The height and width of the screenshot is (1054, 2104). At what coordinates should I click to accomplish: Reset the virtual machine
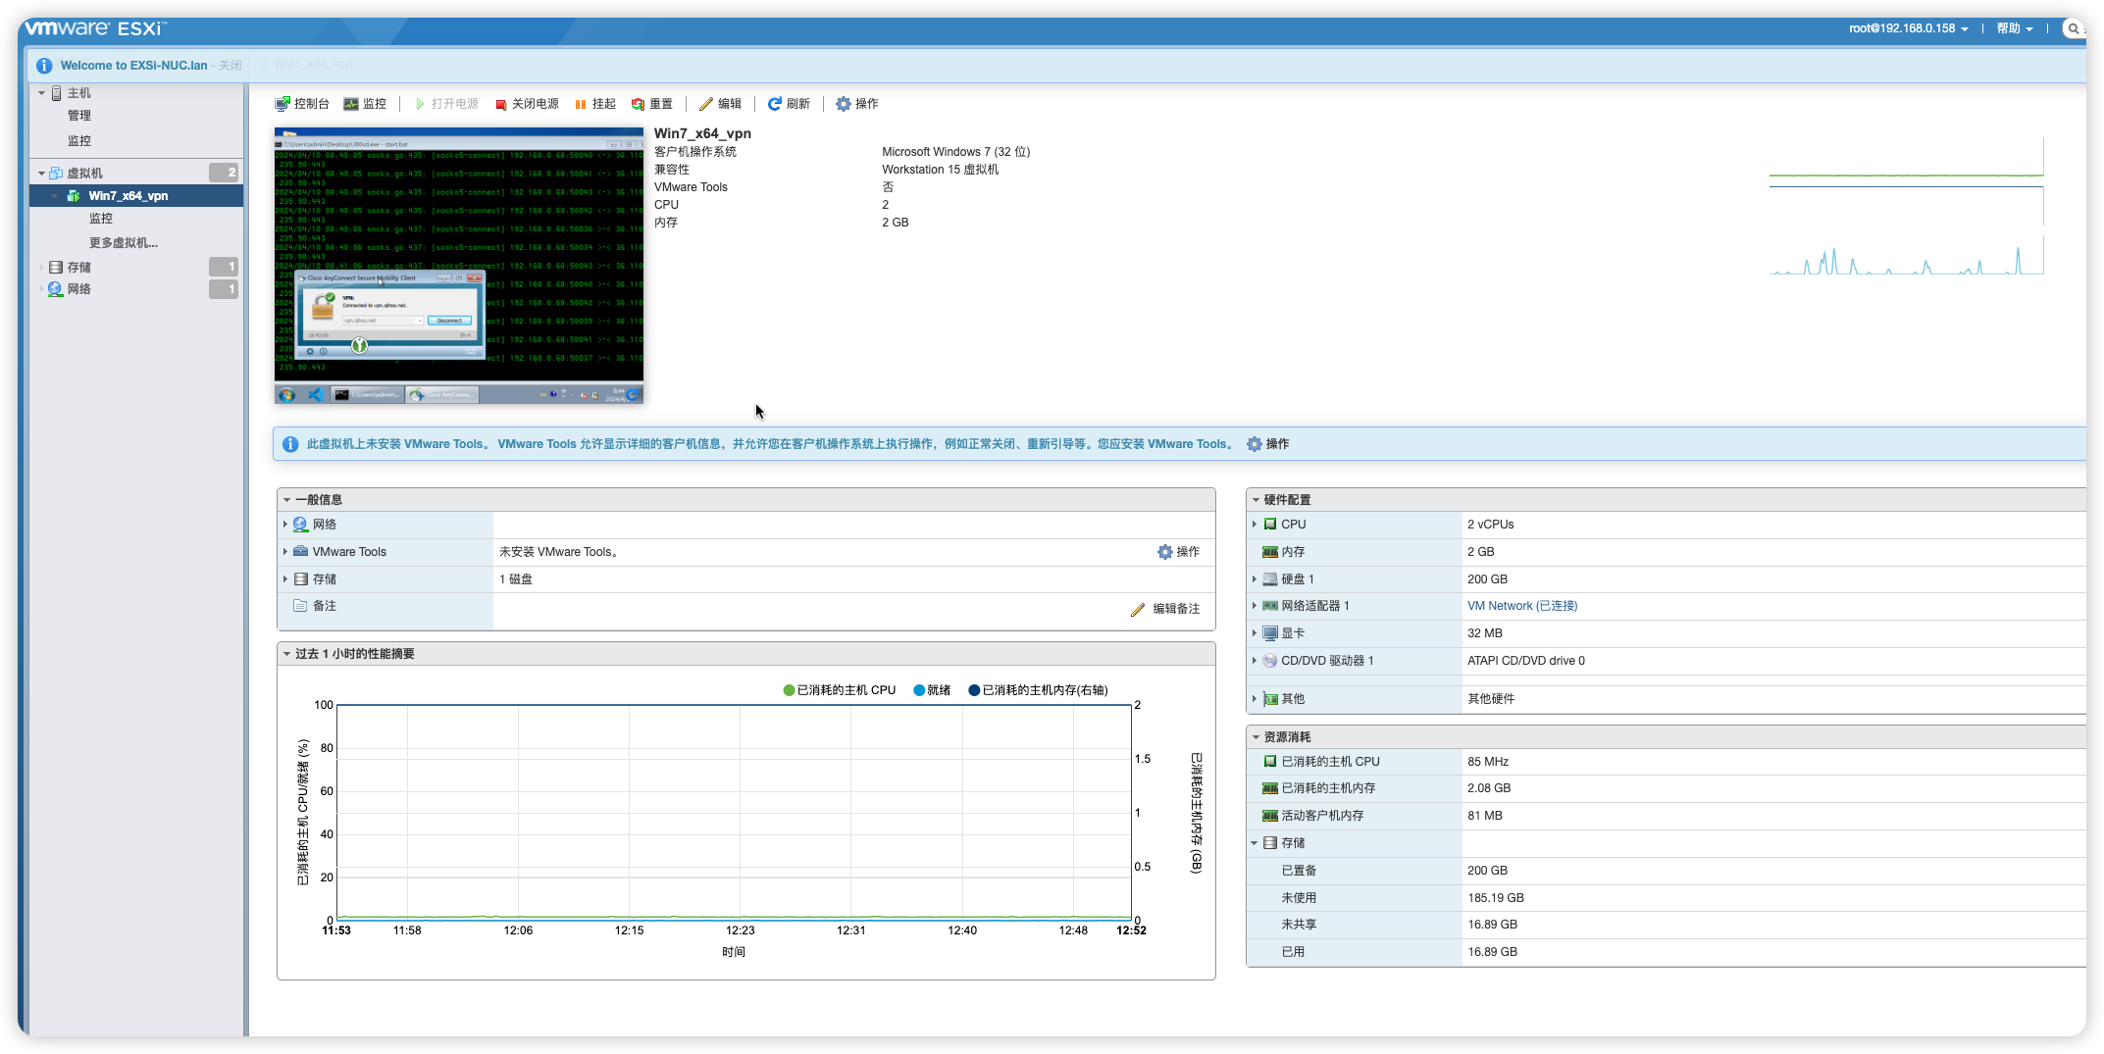point(652,104)
